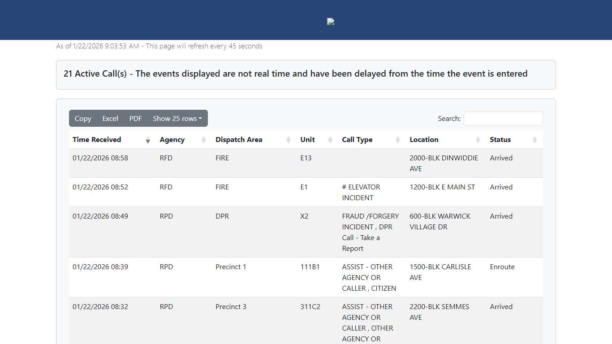The image size is (612, 344).
Task: Open the Show 25 rows dropdown
Action: pos(177,118)
